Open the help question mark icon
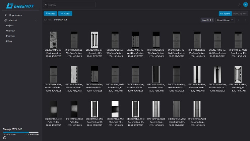This screenshot has height=141, width=250. pyautogui.click(x=5, y=138)
